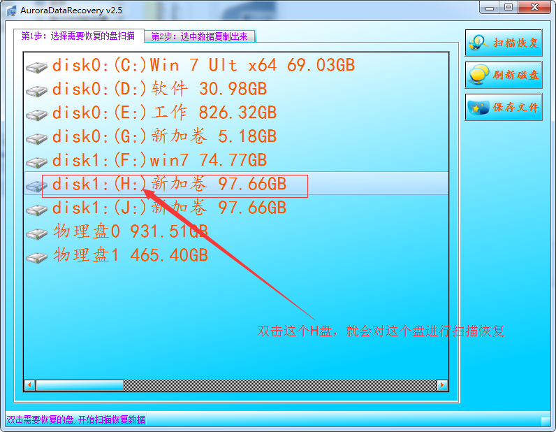Click the bubble icon on 刷新磁盘 button
The width and height of the screenshot is (556, 432).
478,75
